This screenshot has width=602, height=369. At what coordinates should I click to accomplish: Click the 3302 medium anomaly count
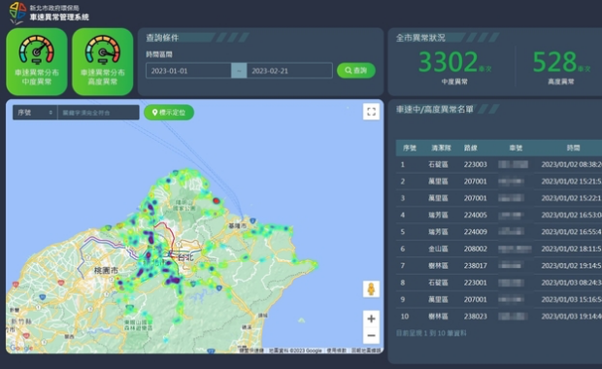448,62
